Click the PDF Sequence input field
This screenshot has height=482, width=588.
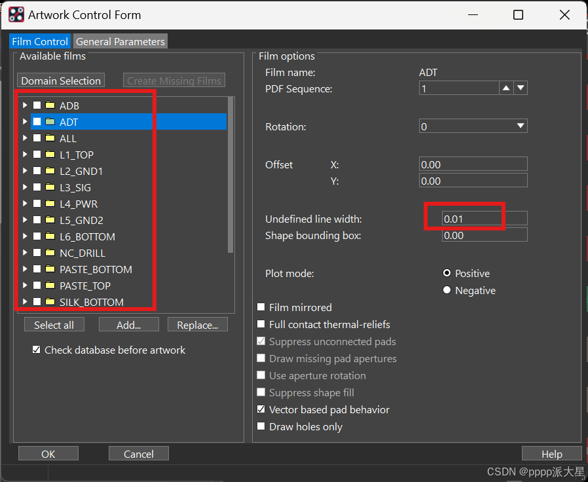pyautogui.click(x=459, y=88)
